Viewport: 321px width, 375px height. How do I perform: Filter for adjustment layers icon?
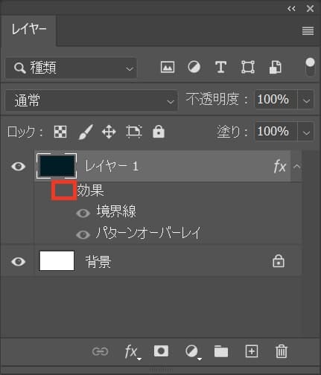click(194, 67)
